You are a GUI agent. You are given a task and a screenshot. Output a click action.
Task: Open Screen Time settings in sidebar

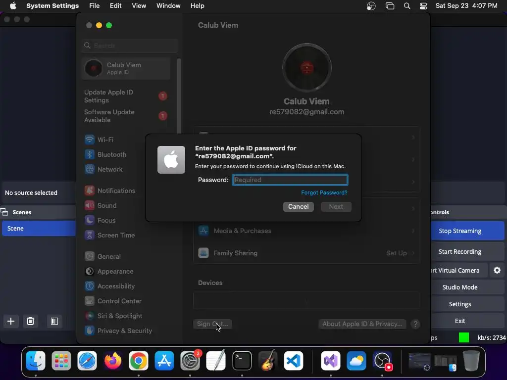126,235
